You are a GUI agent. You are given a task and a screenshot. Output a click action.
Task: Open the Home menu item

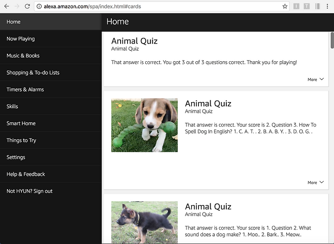tap(51, 22)
